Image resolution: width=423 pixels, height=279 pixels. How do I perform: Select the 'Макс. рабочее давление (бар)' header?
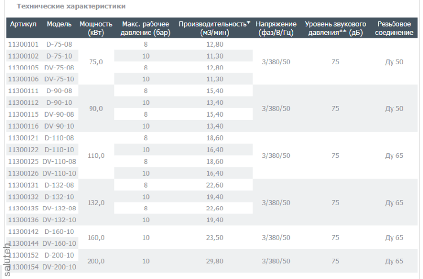click(146, 28)
